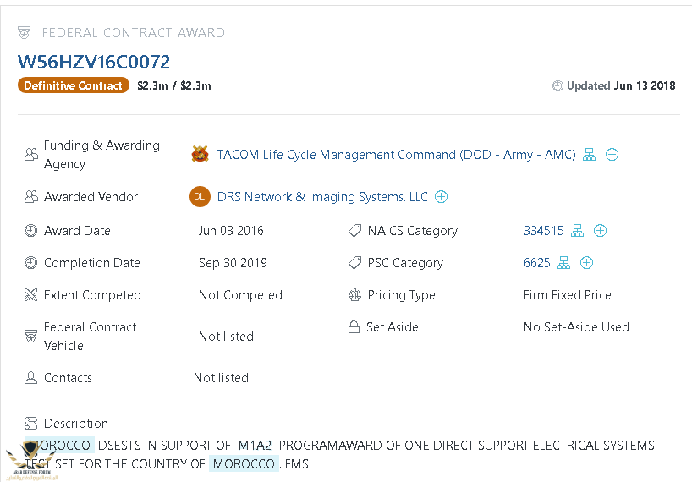
Task: Click the tag icon beside PSC Category
Action: (354, 262)
